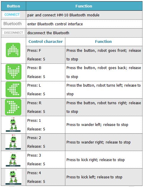Click the frog wander-right icon
The height and width of the screenshot is (187, 144).
pos(13,142)
